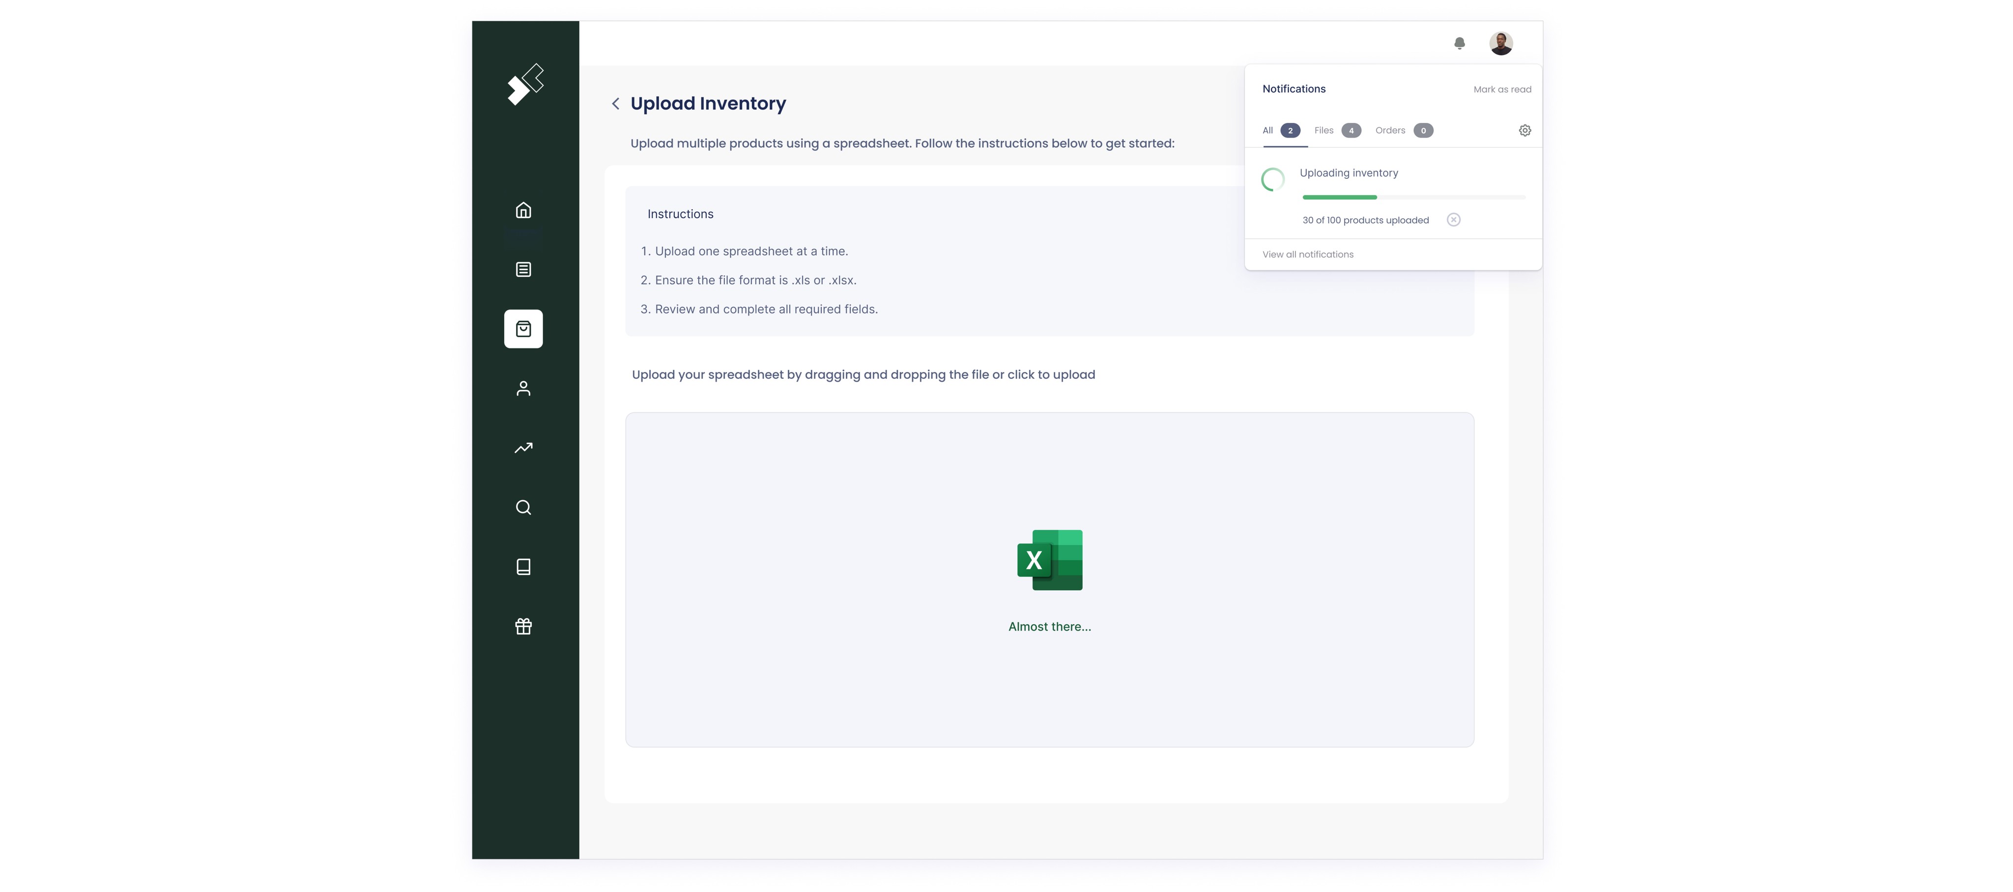Click the search magnifier sidebar icon

pos(523,507)
